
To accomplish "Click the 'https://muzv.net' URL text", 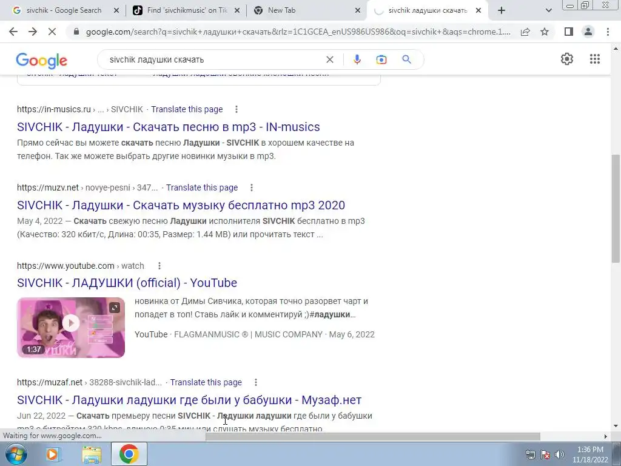I will tap(48, 187).
